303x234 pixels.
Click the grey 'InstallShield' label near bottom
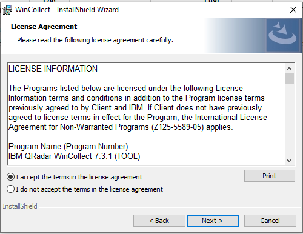click(x=20, y=206)
